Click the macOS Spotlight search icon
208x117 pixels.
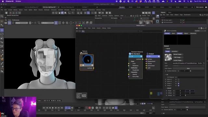188,1
